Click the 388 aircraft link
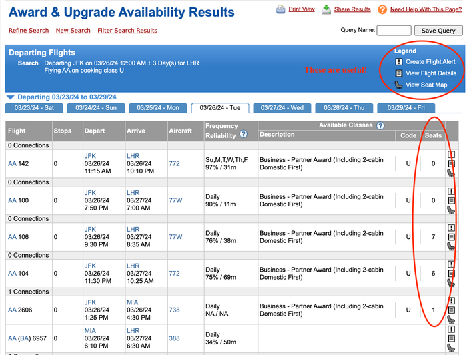This screenshot has height=355, width=467. [175, 338]
